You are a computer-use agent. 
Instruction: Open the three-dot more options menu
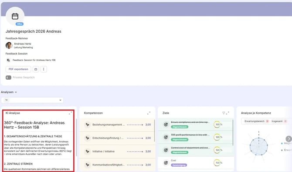[x=44, y=69]
